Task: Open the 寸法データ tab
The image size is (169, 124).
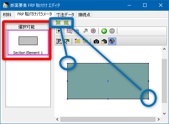Action: pos(65,14)
